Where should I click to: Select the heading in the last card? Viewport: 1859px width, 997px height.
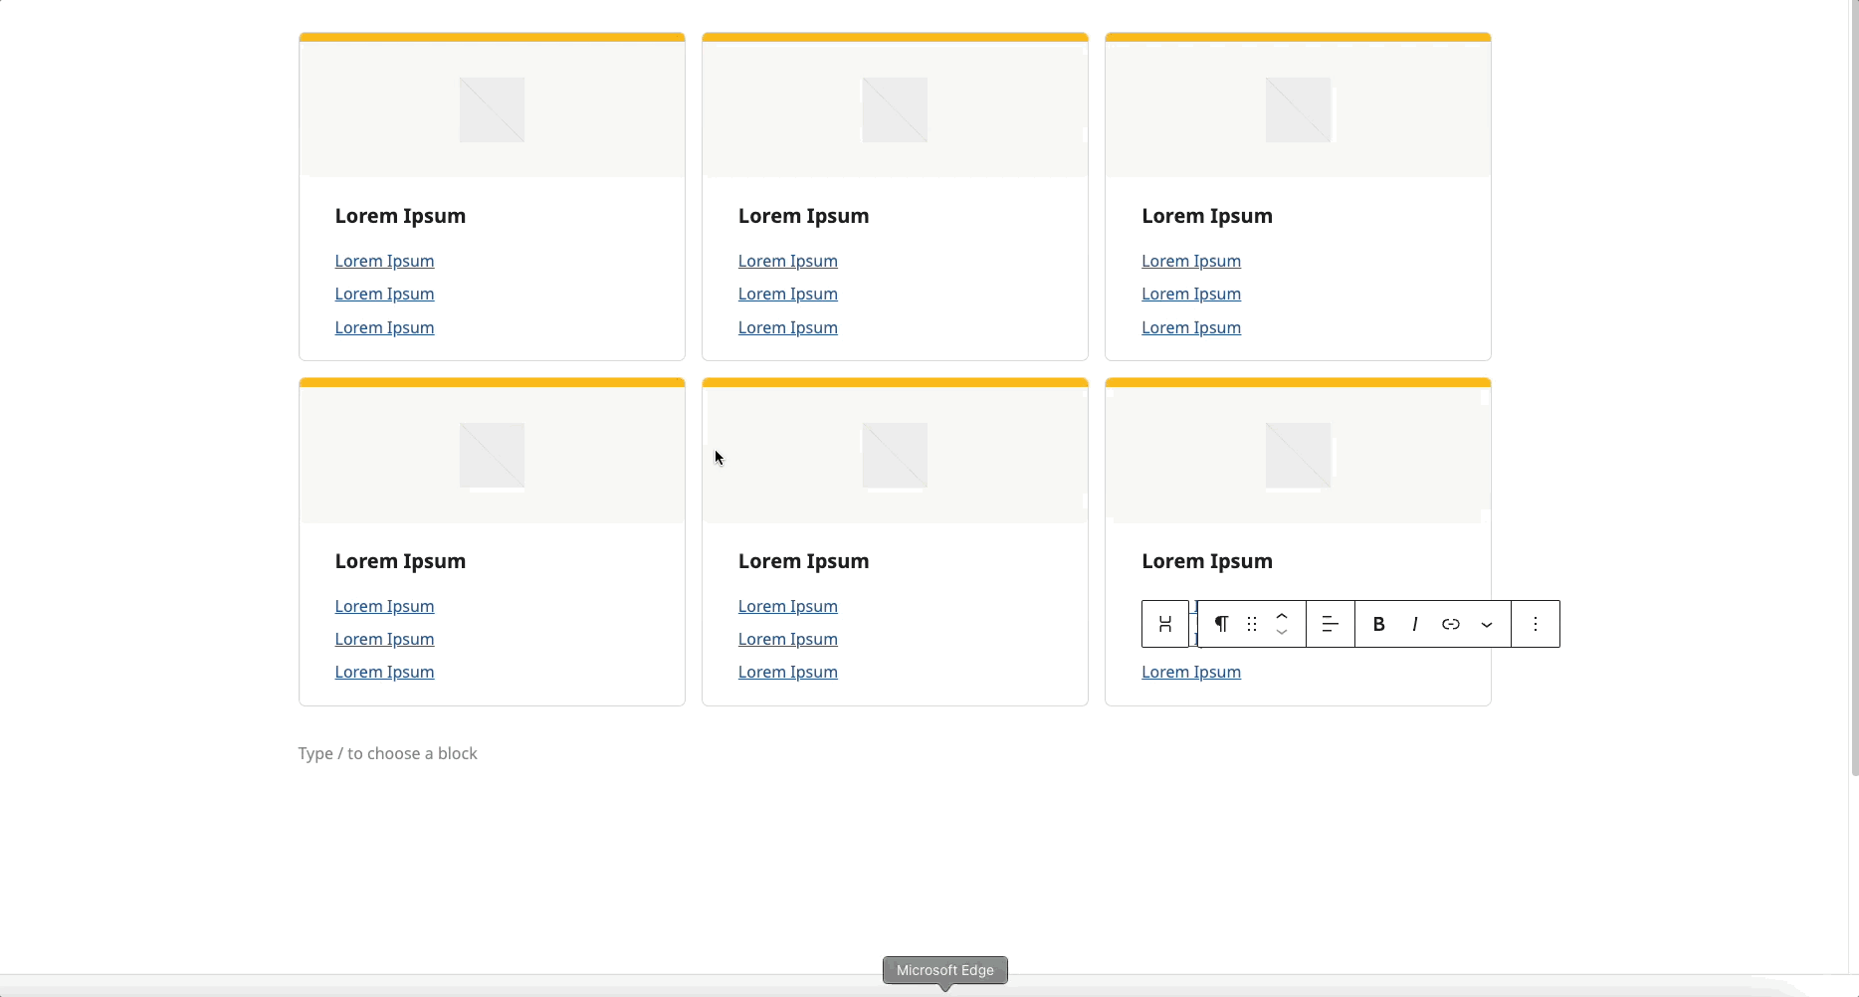pyautogui.click(x=1206, y=561)
